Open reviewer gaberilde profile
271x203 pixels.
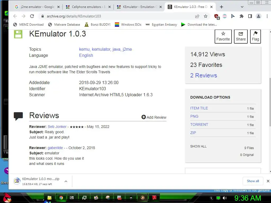click(x=55, y=148)
